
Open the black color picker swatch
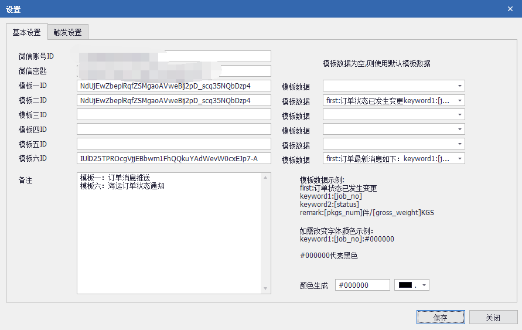click(412, 285)
